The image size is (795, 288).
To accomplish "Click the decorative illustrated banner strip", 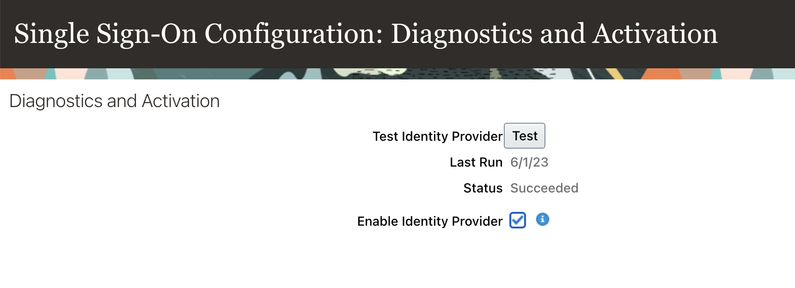I will (x=397, y=74).
